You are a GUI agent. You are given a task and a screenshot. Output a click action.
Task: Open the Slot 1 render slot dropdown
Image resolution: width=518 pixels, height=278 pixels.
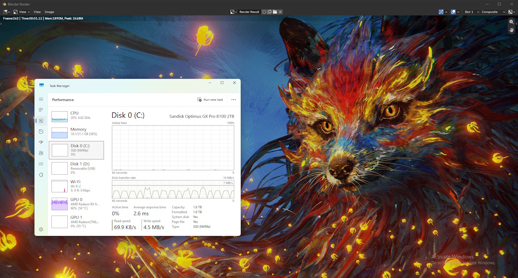[x=471, y=12]
